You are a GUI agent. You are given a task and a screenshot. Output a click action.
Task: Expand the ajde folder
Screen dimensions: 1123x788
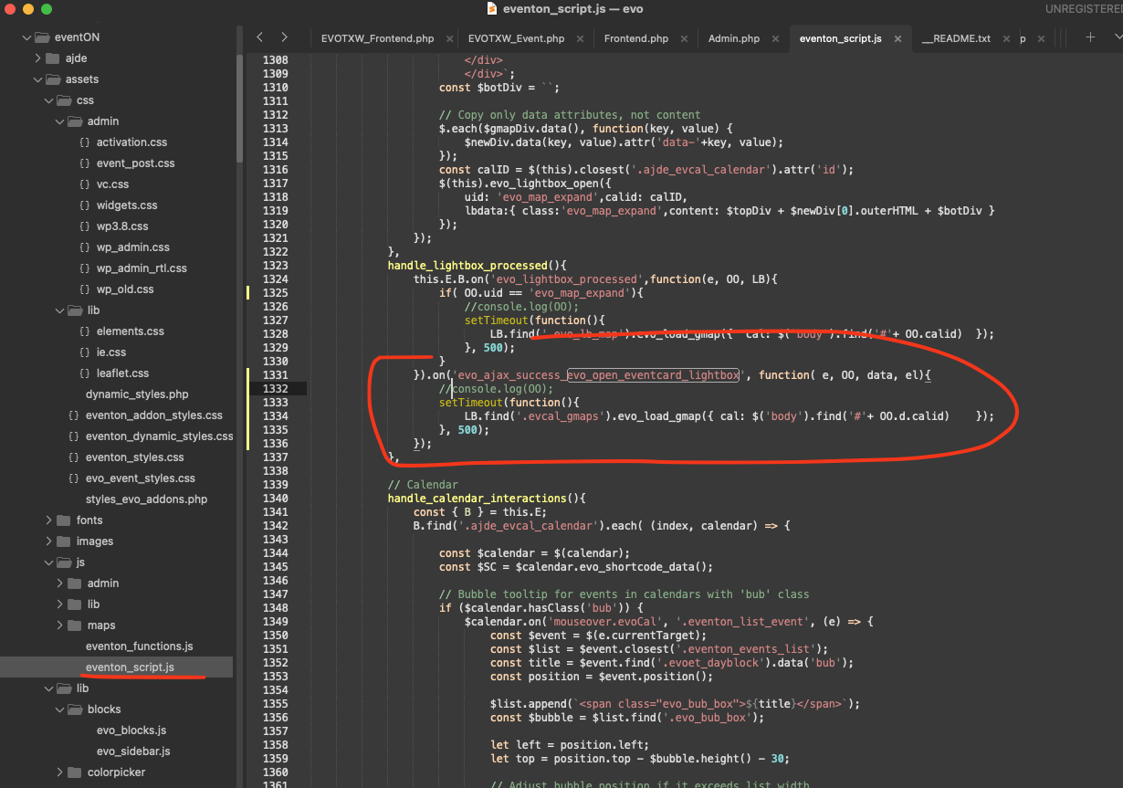pos(38,58)
